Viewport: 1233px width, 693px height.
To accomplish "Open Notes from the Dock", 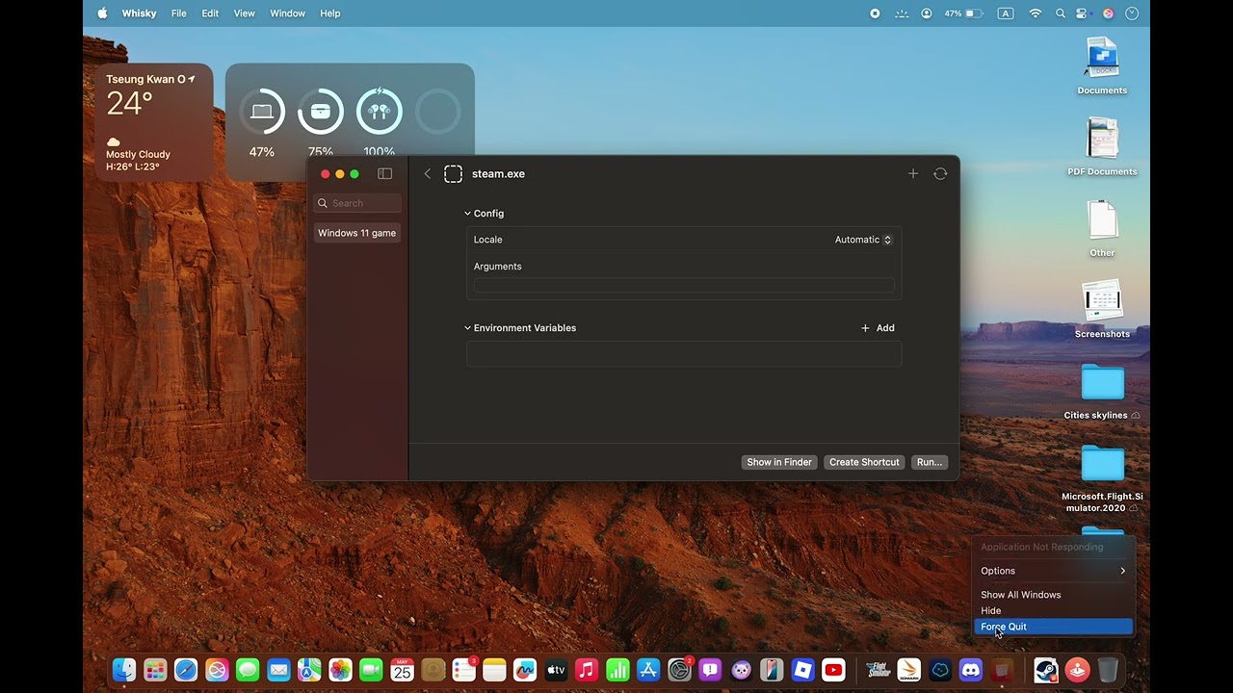I will coord(494,670).
